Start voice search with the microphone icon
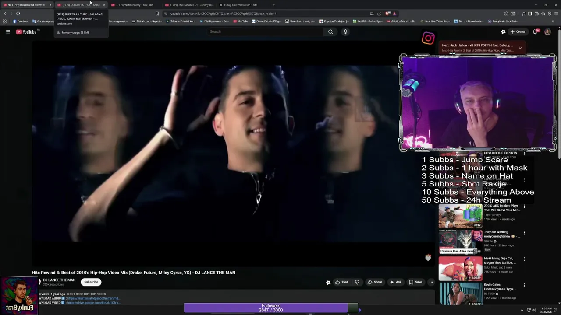Screen dimensions: 561x315 345,31
